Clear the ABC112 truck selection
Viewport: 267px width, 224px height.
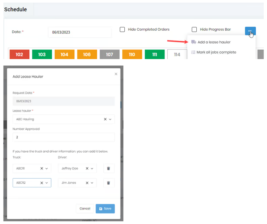pyautogui.click(x=42, y=183)
